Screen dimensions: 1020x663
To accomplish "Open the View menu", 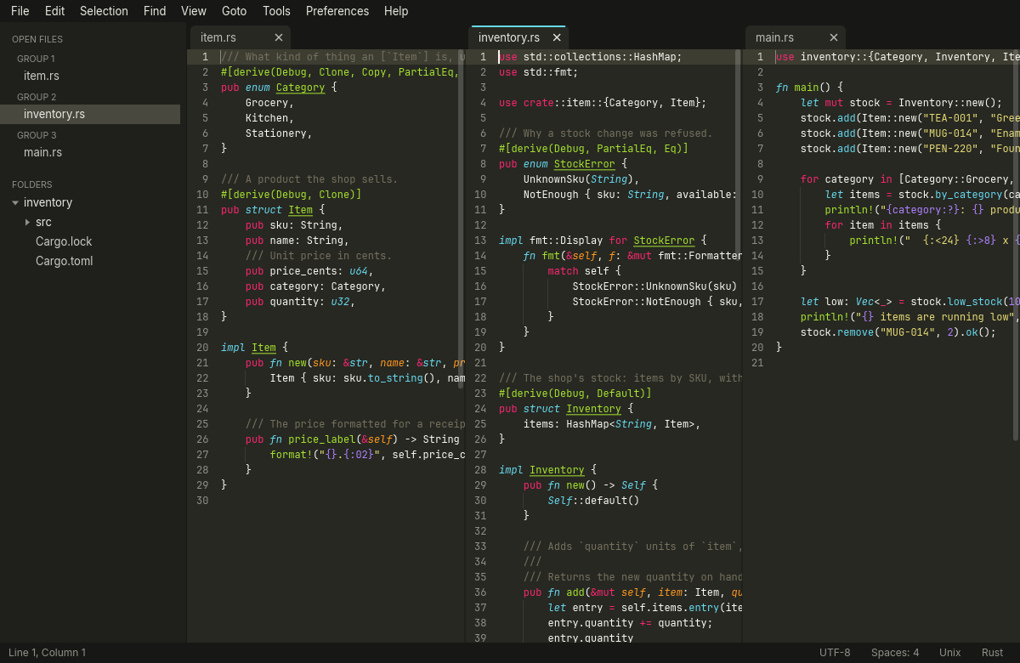I will (x=194, y=11).
